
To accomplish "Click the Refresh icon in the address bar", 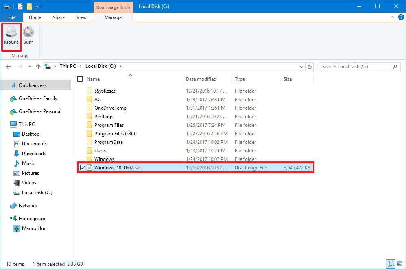I will (309, 66).
